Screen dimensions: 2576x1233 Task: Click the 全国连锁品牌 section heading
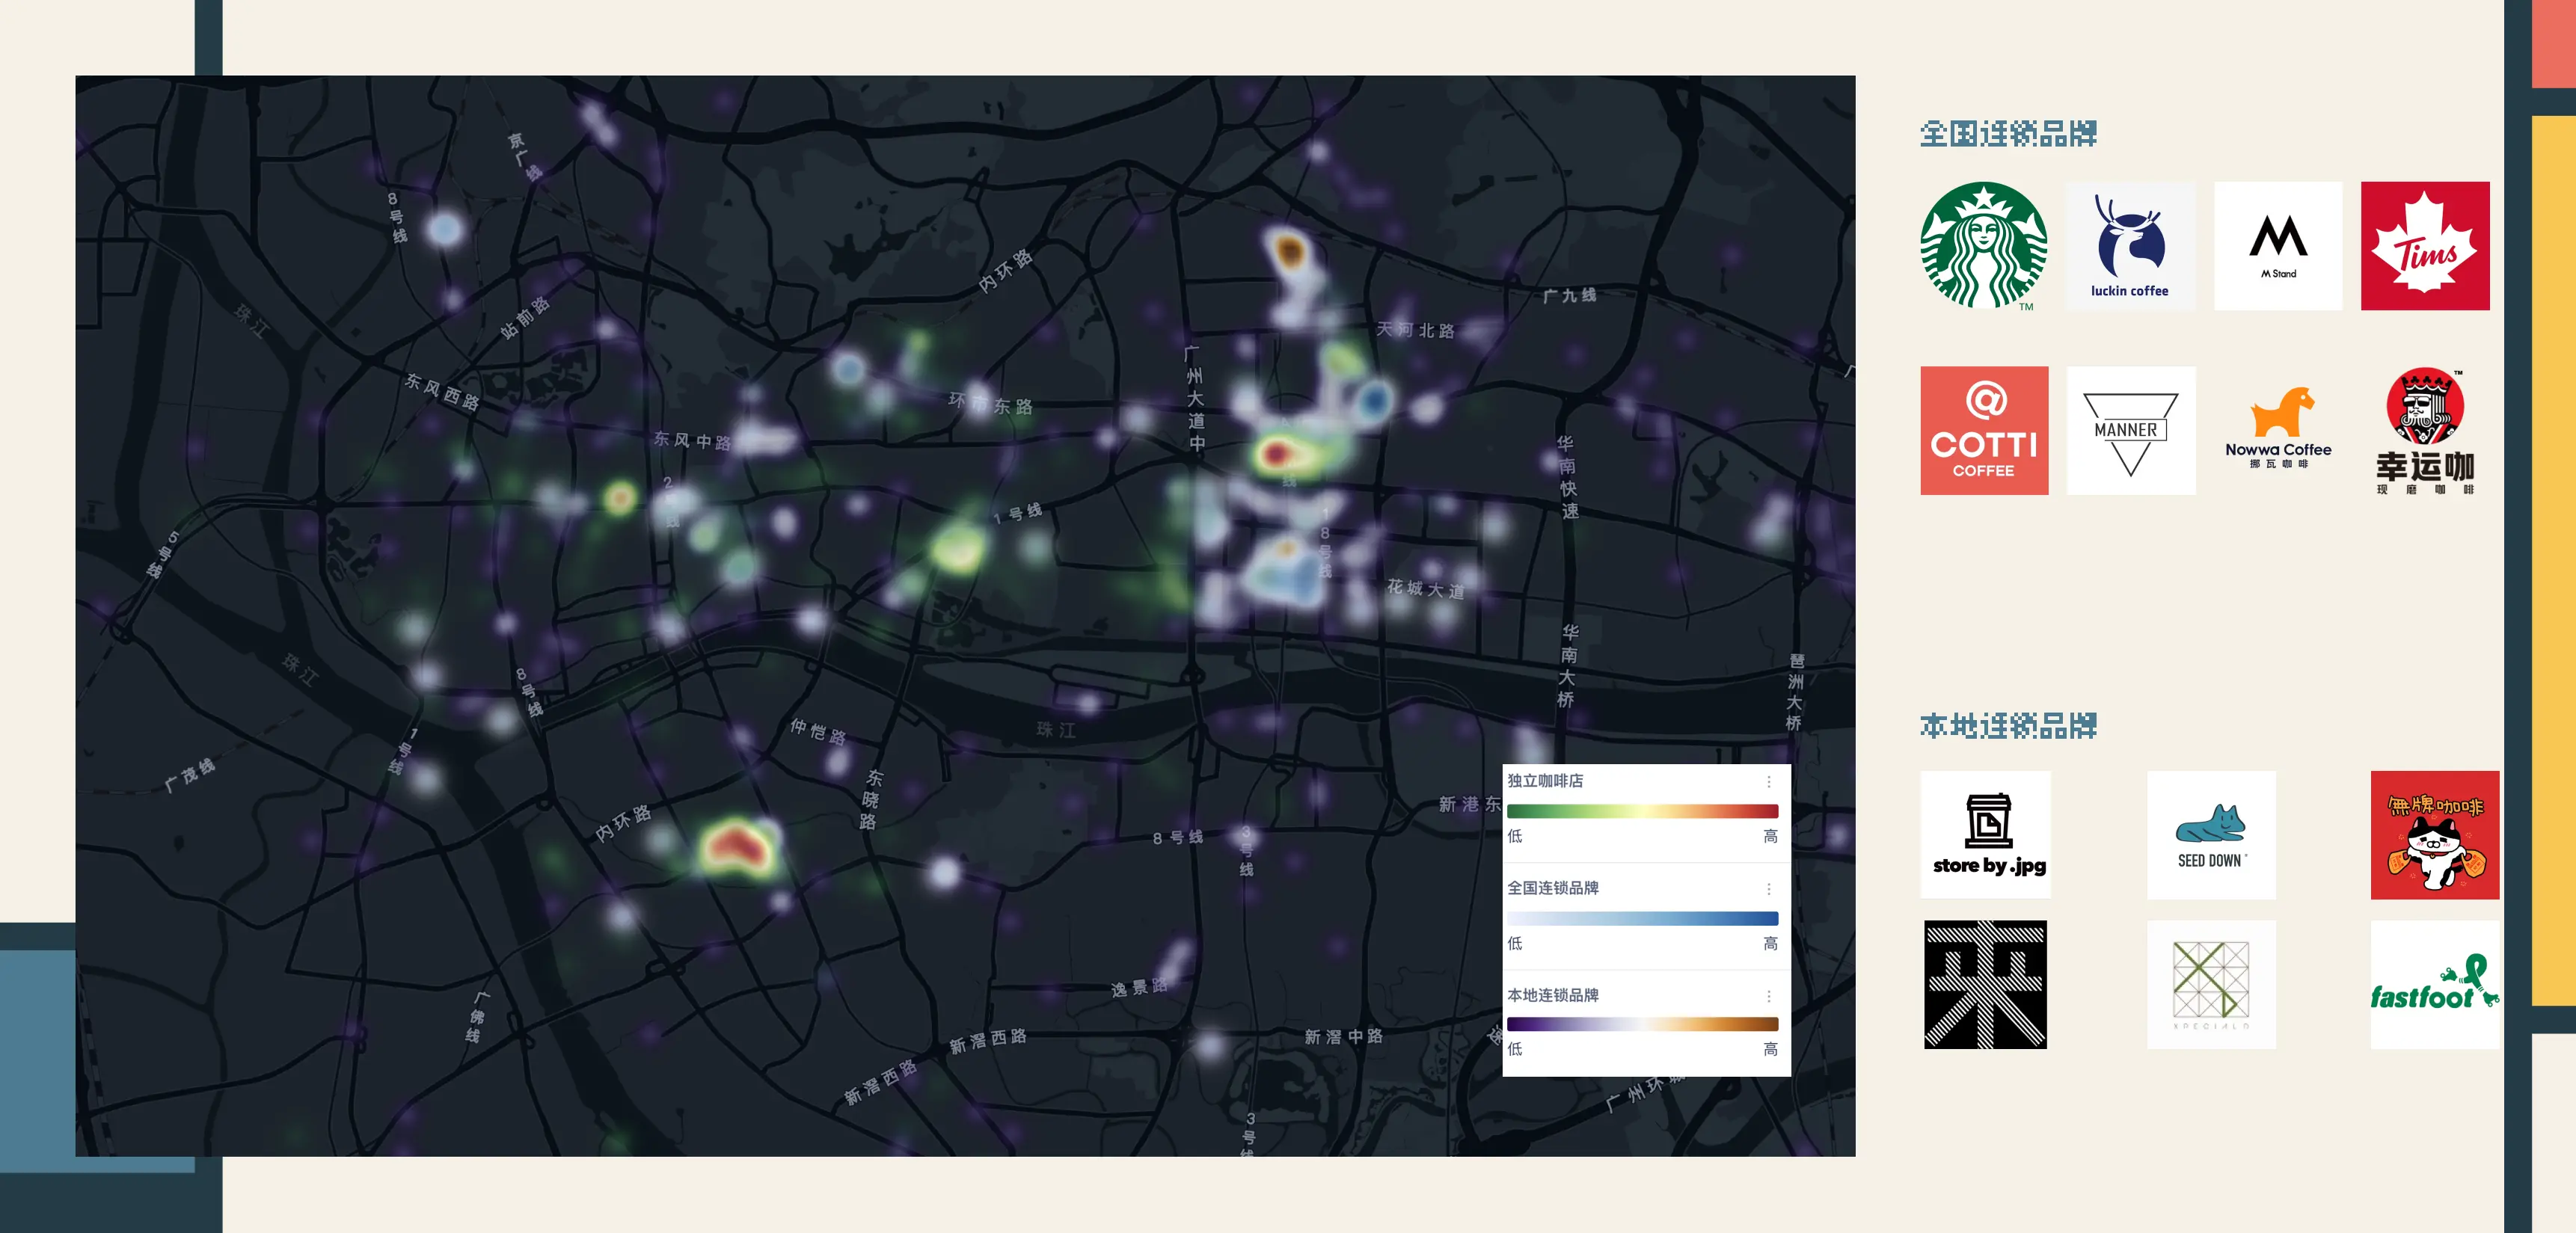click(x=2007, y=133)
